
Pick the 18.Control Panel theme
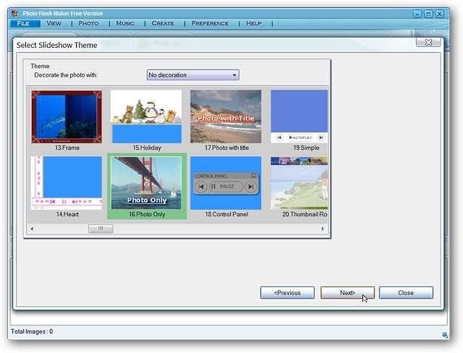226,183
